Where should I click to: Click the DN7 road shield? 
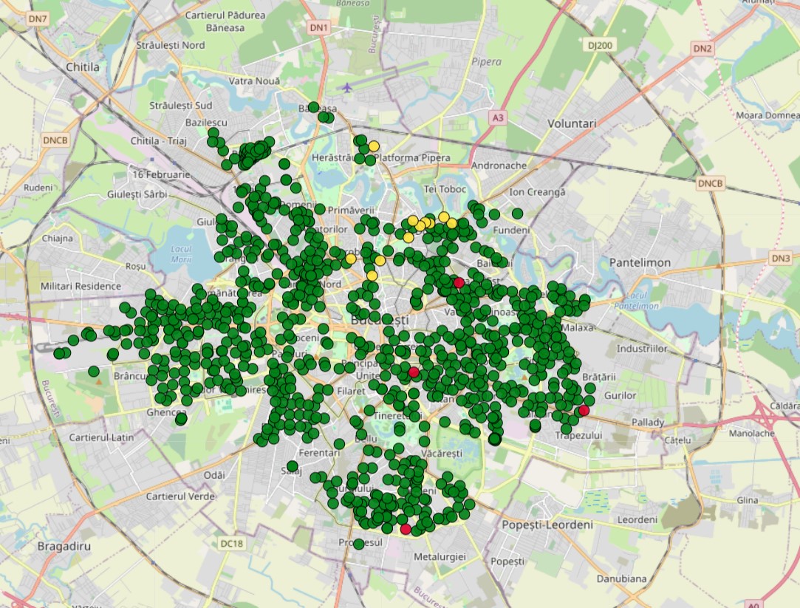click(x=37, y=17)
